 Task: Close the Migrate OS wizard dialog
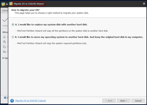(x=144, y=4)
